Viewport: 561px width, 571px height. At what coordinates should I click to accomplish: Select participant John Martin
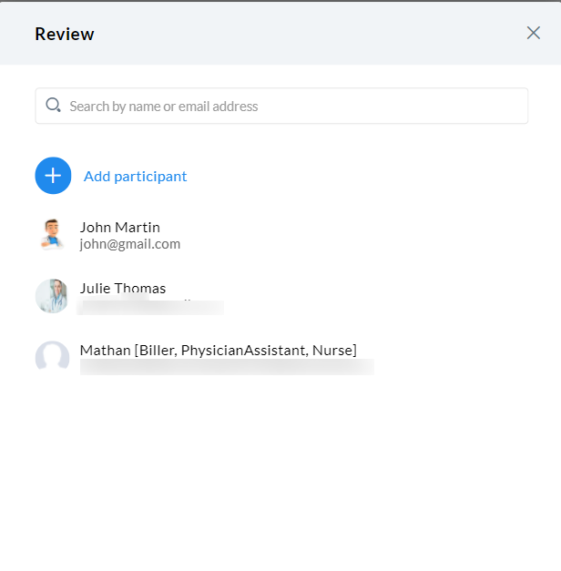(120, 228)
